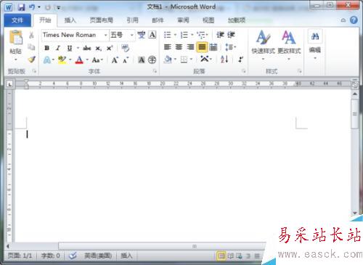Click the 英语(美国) language indicator
Viewport: 363px width, 265px height.
point(98,256)
